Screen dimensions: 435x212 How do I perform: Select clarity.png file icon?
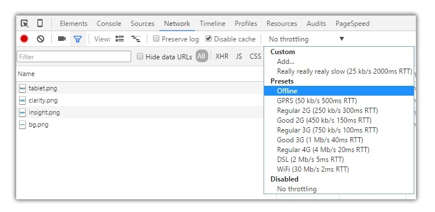coord(22,101)
